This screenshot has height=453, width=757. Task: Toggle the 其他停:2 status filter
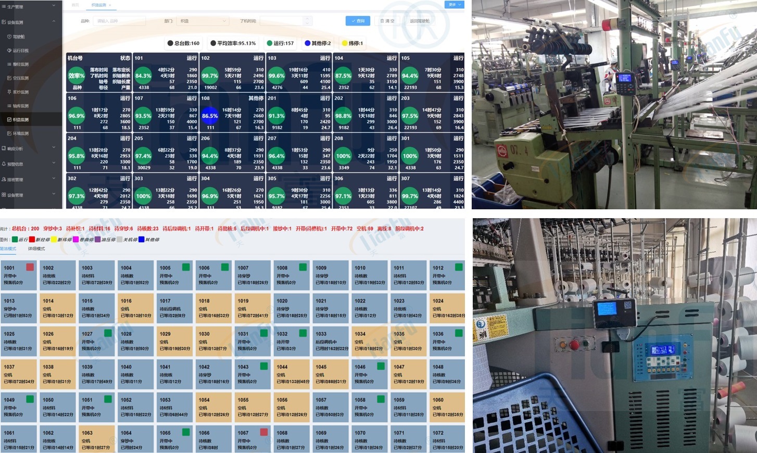pyautogui.click(x=318, y=43)
